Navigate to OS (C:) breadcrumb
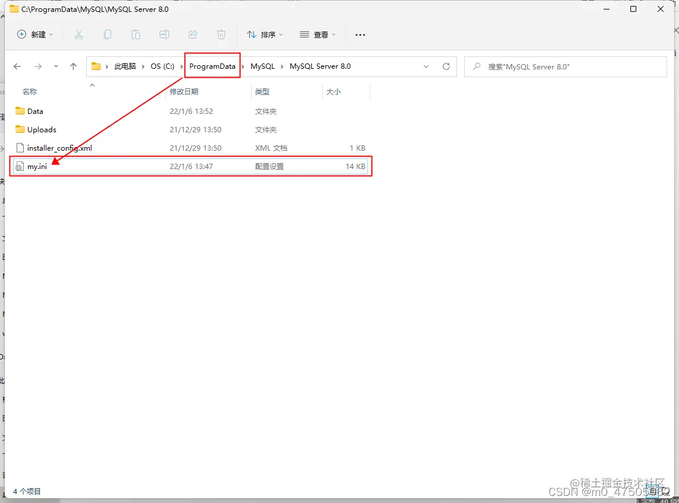The width and height of the screenshot is (679, 503). 163,66
